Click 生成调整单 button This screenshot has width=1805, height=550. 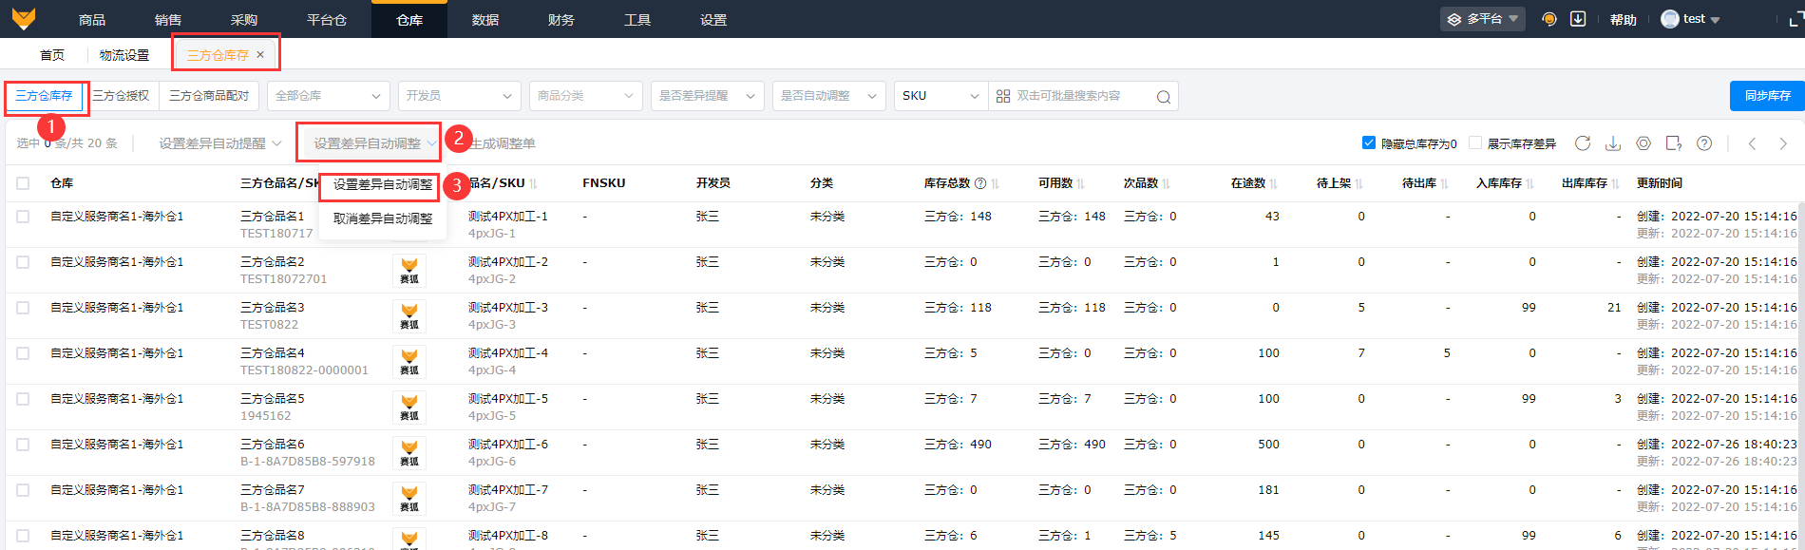point(503,143)
